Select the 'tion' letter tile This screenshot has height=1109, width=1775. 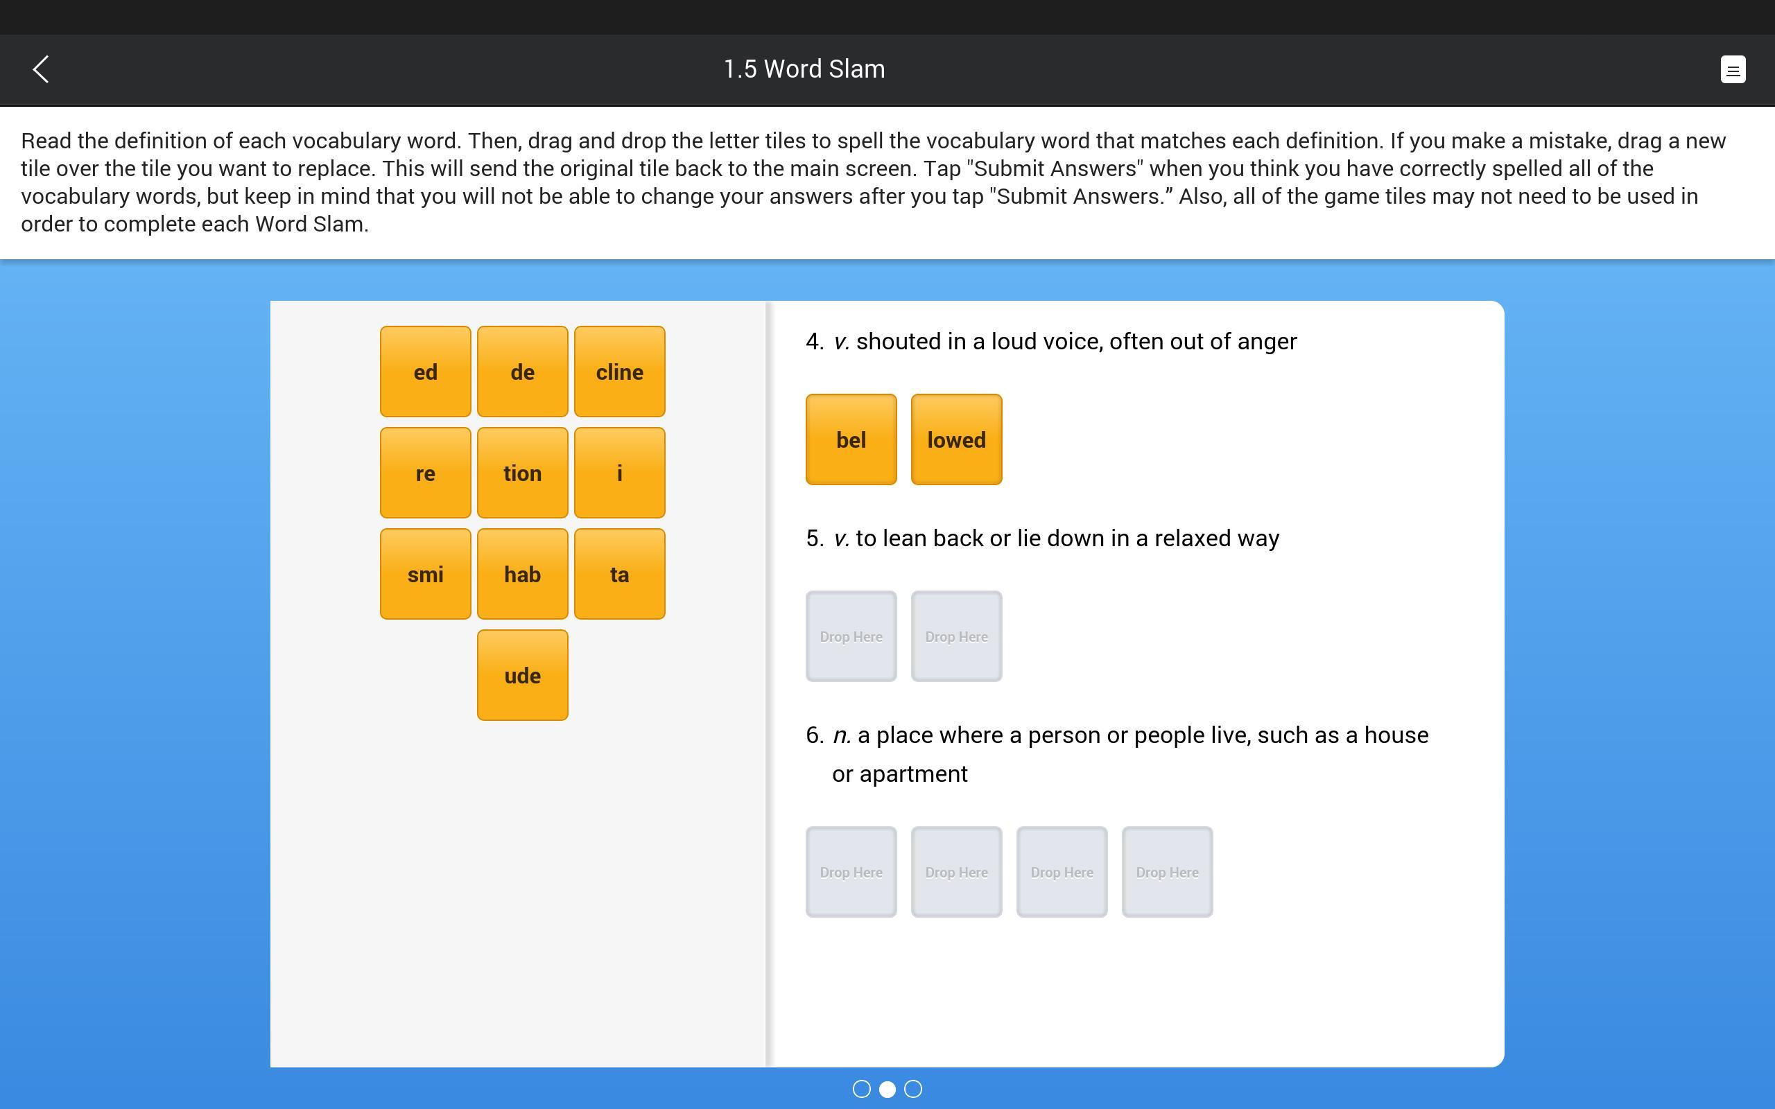[x=521, y=471]
